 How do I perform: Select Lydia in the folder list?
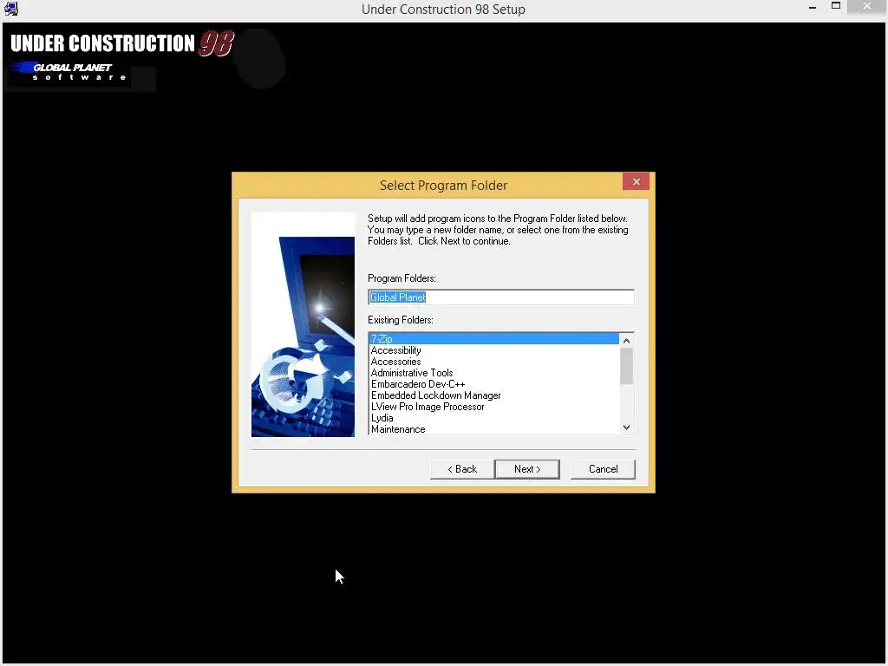tap(493, 418)
